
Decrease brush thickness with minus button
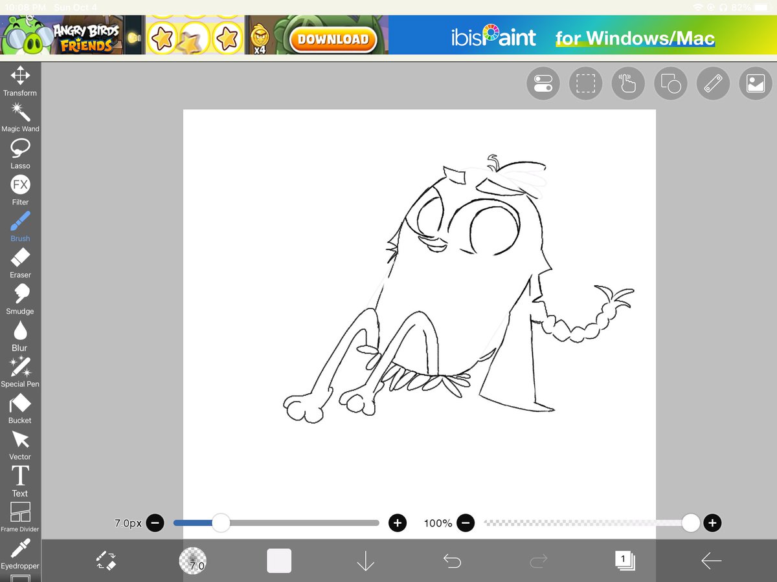pos(155,523)
